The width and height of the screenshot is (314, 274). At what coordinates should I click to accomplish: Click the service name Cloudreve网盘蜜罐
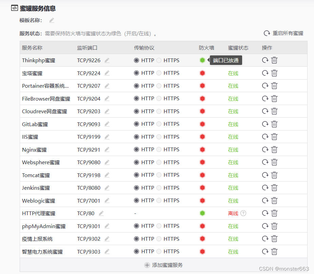(x=44, y=112)
